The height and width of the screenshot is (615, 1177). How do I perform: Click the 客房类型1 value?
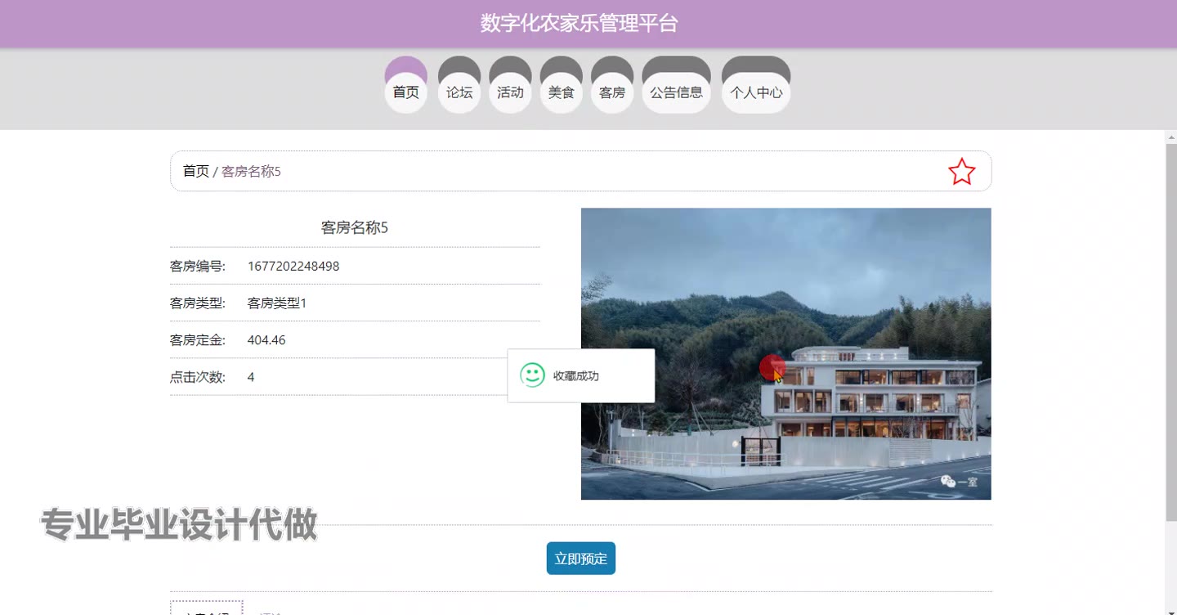277,303
